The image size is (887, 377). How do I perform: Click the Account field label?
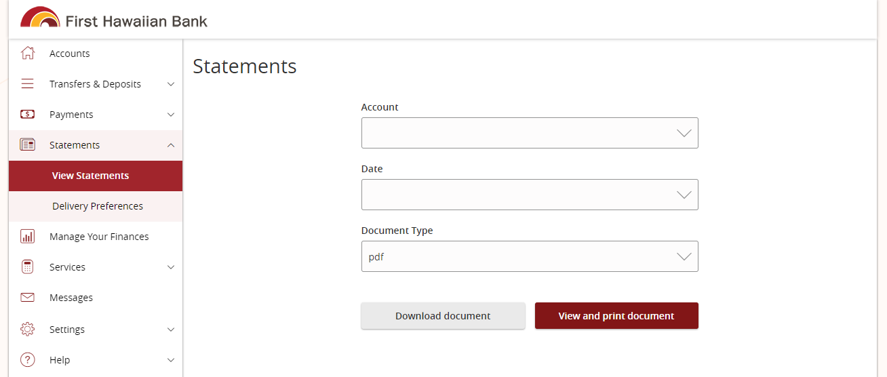[x=380, y=107]
